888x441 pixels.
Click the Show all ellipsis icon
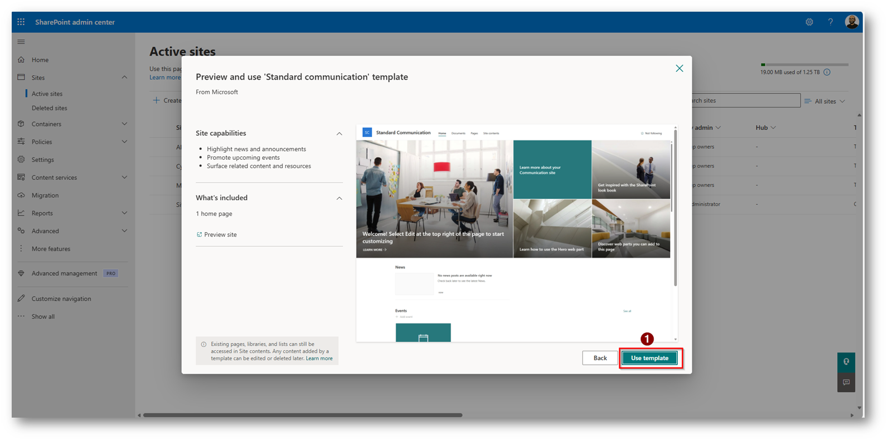21,316
